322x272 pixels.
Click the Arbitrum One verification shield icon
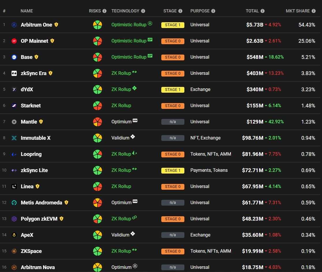(x=56, y=25)
